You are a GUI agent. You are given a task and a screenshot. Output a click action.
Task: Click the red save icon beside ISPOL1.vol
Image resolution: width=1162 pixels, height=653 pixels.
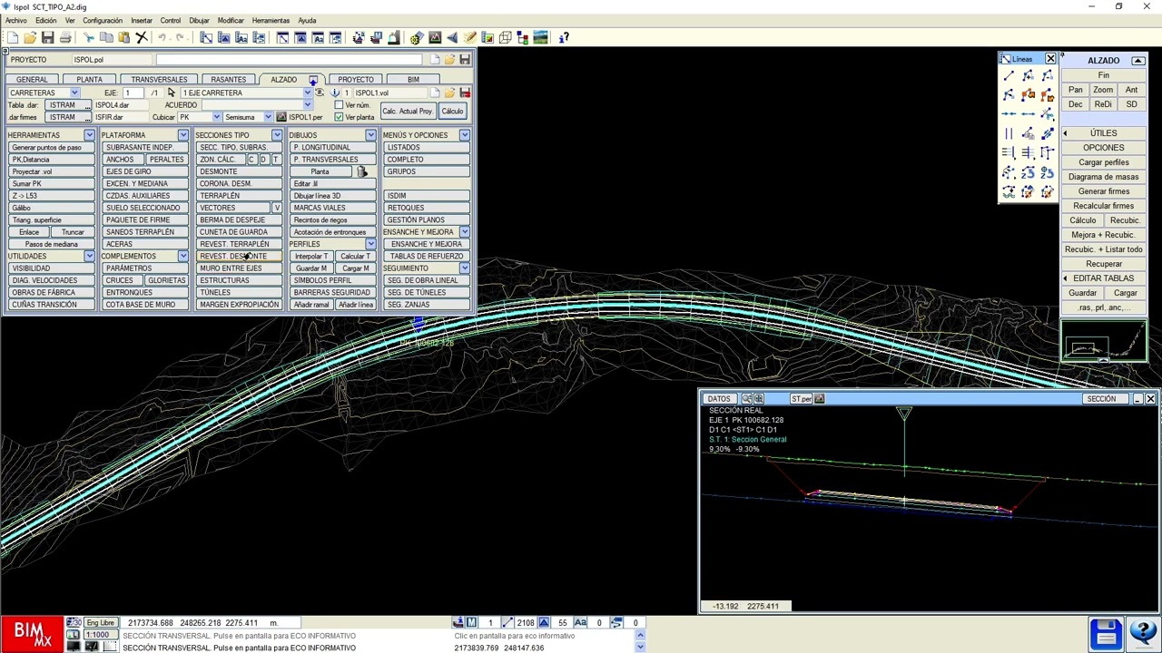coord(465,93)
